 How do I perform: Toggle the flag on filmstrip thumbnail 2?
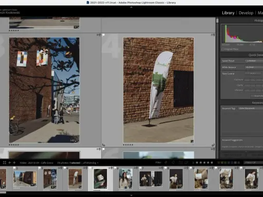(14, 168)
